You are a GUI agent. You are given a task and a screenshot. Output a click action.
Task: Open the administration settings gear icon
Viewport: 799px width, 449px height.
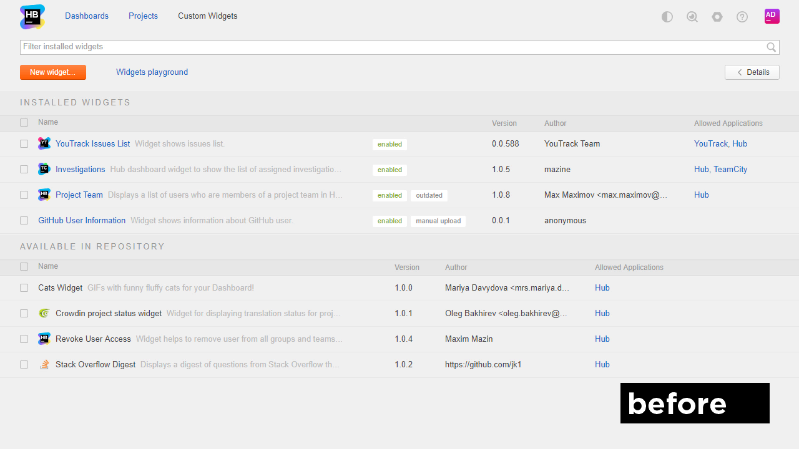[717, 17]
